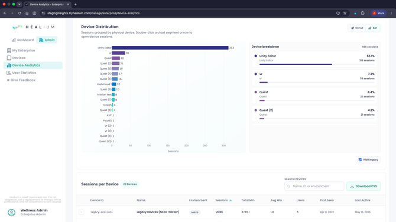Open the Work profile button
The height and width of the screenshot is (222, 396).
coord(378,13)
